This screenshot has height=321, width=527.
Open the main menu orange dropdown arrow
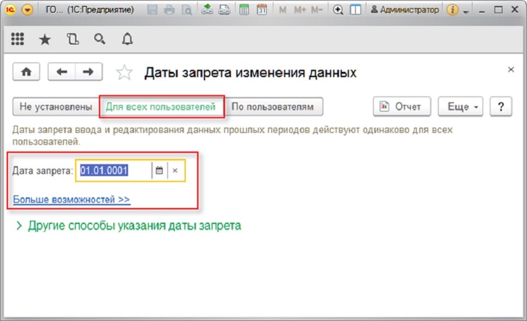27,10
